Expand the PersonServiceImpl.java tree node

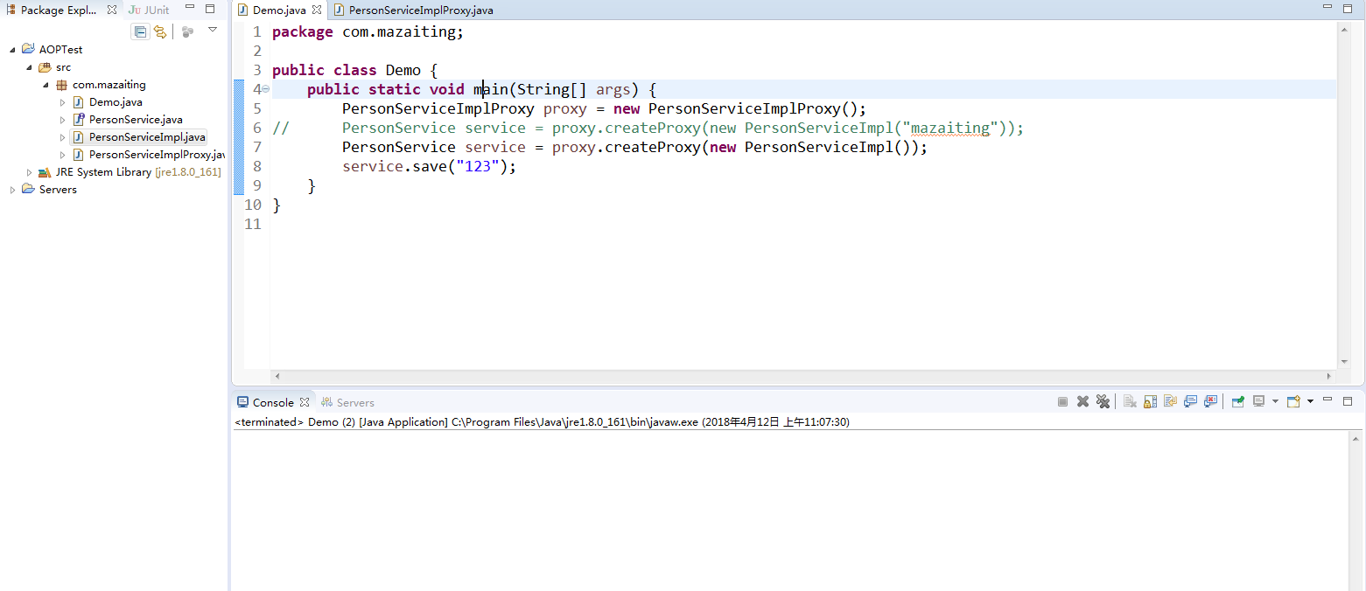62,137
